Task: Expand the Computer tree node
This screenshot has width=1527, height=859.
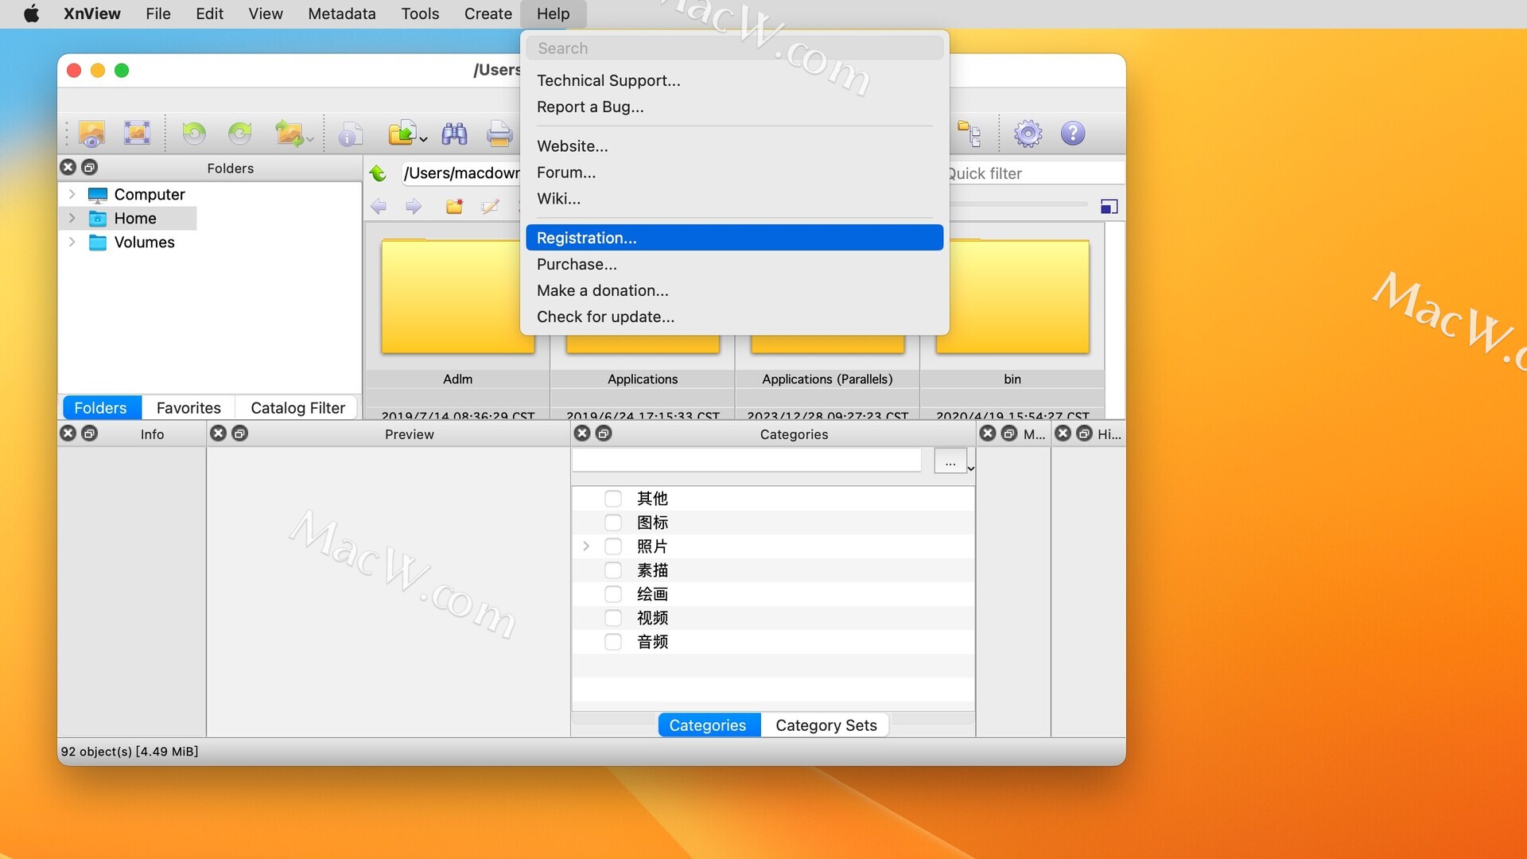Action: (x=72, y=194)
